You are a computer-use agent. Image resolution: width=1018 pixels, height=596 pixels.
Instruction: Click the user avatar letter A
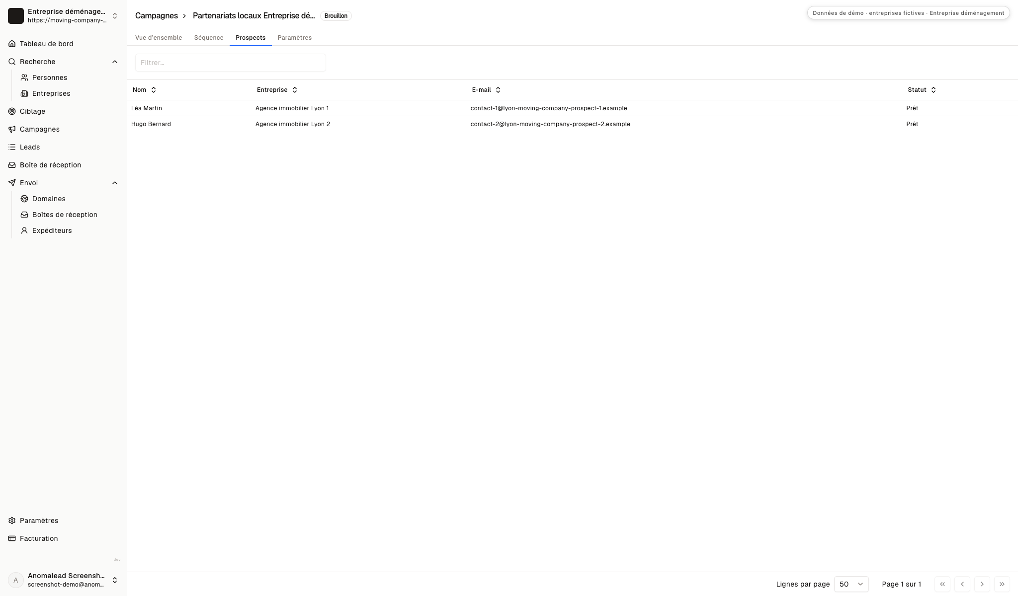[16, 580]
